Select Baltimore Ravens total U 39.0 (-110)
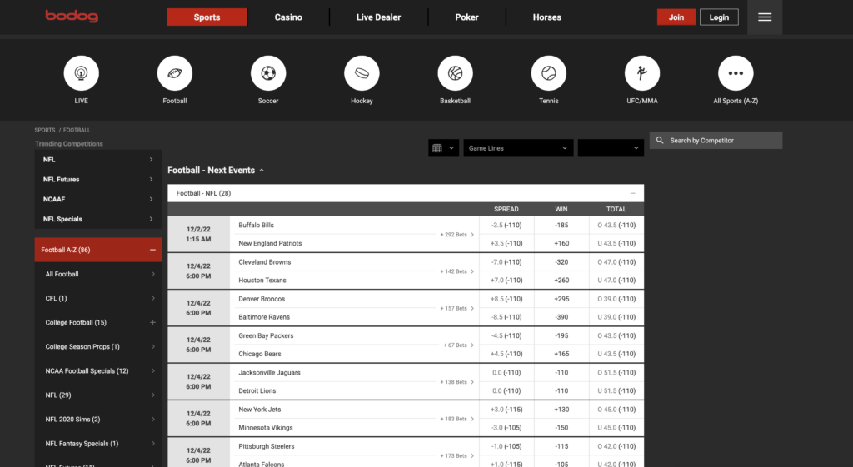 pyautogui.click(x=616, y=317)
